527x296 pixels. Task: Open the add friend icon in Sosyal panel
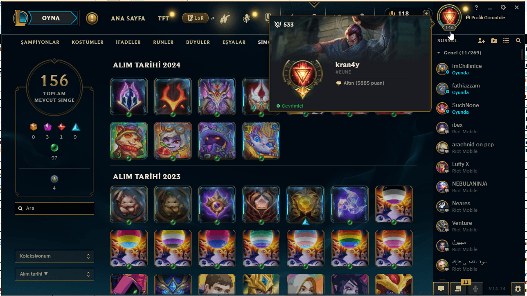(x=482, y=40)
